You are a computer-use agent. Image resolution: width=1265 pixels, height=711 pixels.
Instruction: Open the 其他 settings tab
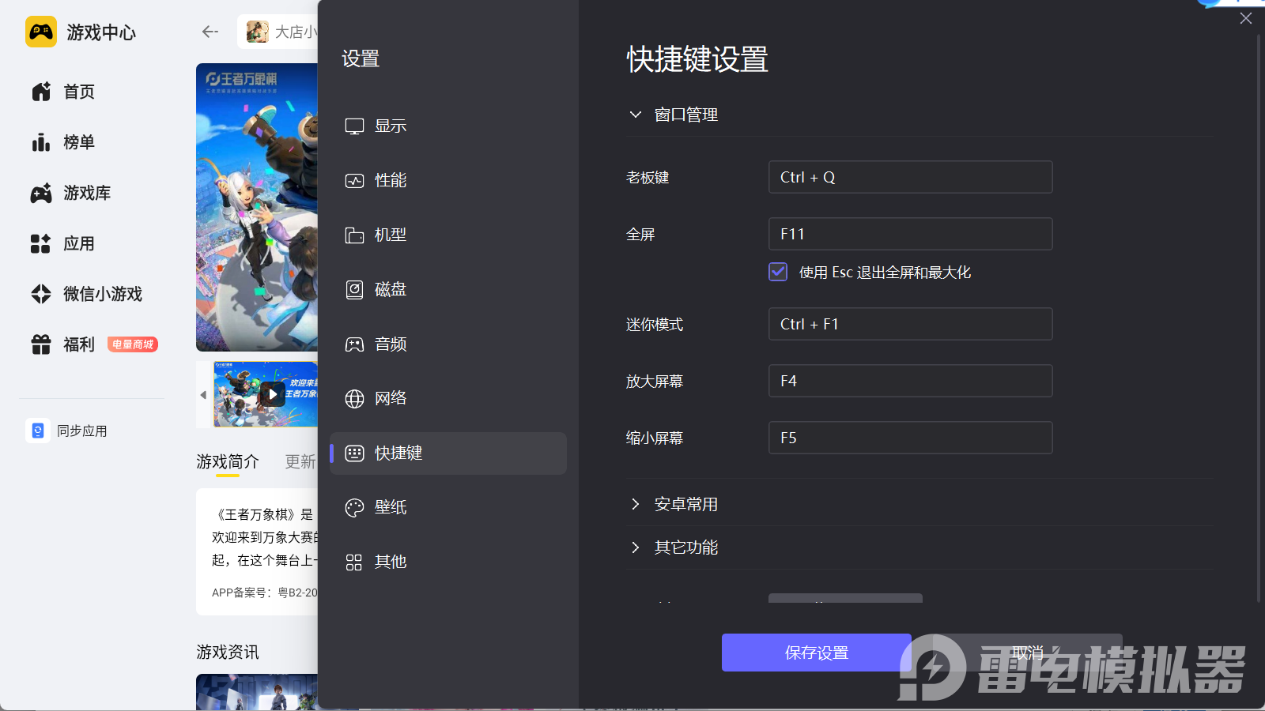click(448, 562)
